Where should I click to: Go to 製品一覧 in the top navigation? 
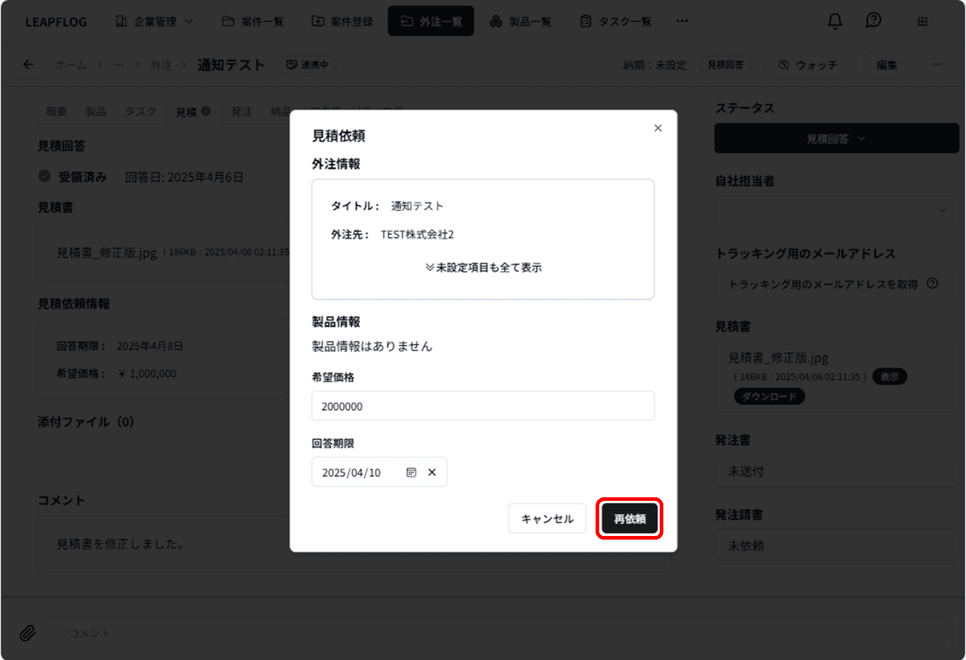pos(521,21)
